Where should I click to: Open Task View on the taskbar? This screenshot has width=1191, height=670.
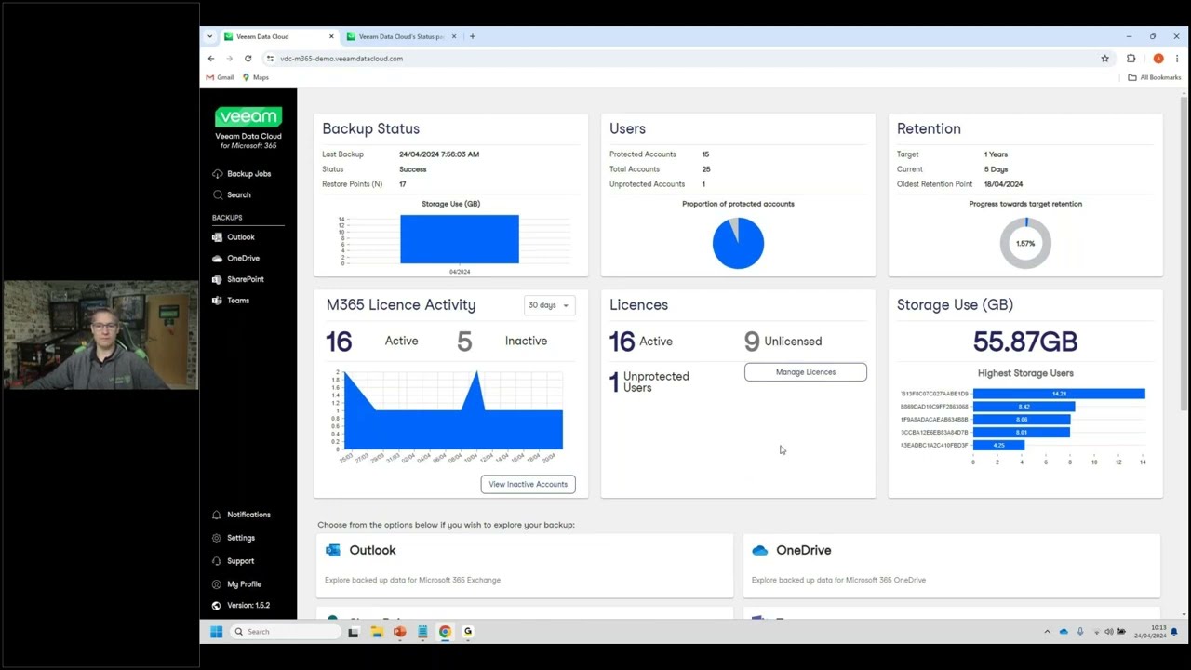coord(354,632)
